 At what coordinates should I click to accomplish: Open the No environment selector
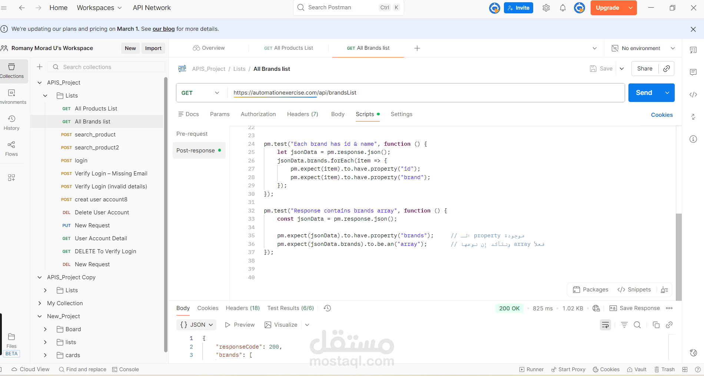(643, 48)
